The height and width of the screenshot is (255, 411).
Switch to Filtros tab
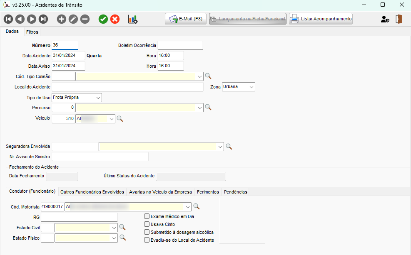32,32
